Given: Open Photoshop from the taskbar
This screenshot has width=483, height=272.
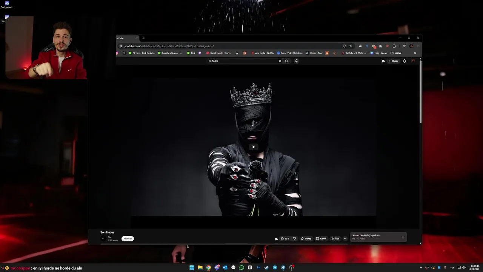Looking at the screenshot, I should [258, 267].
